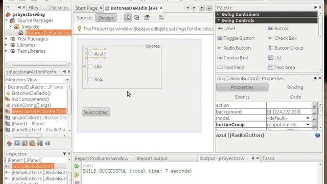Toggle show fields filter in Navigator

point(17,143)
